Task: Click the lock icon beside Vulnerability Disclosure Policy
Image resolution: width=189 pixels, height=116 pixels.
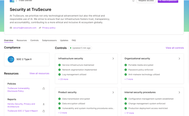Action: (44, 88)
